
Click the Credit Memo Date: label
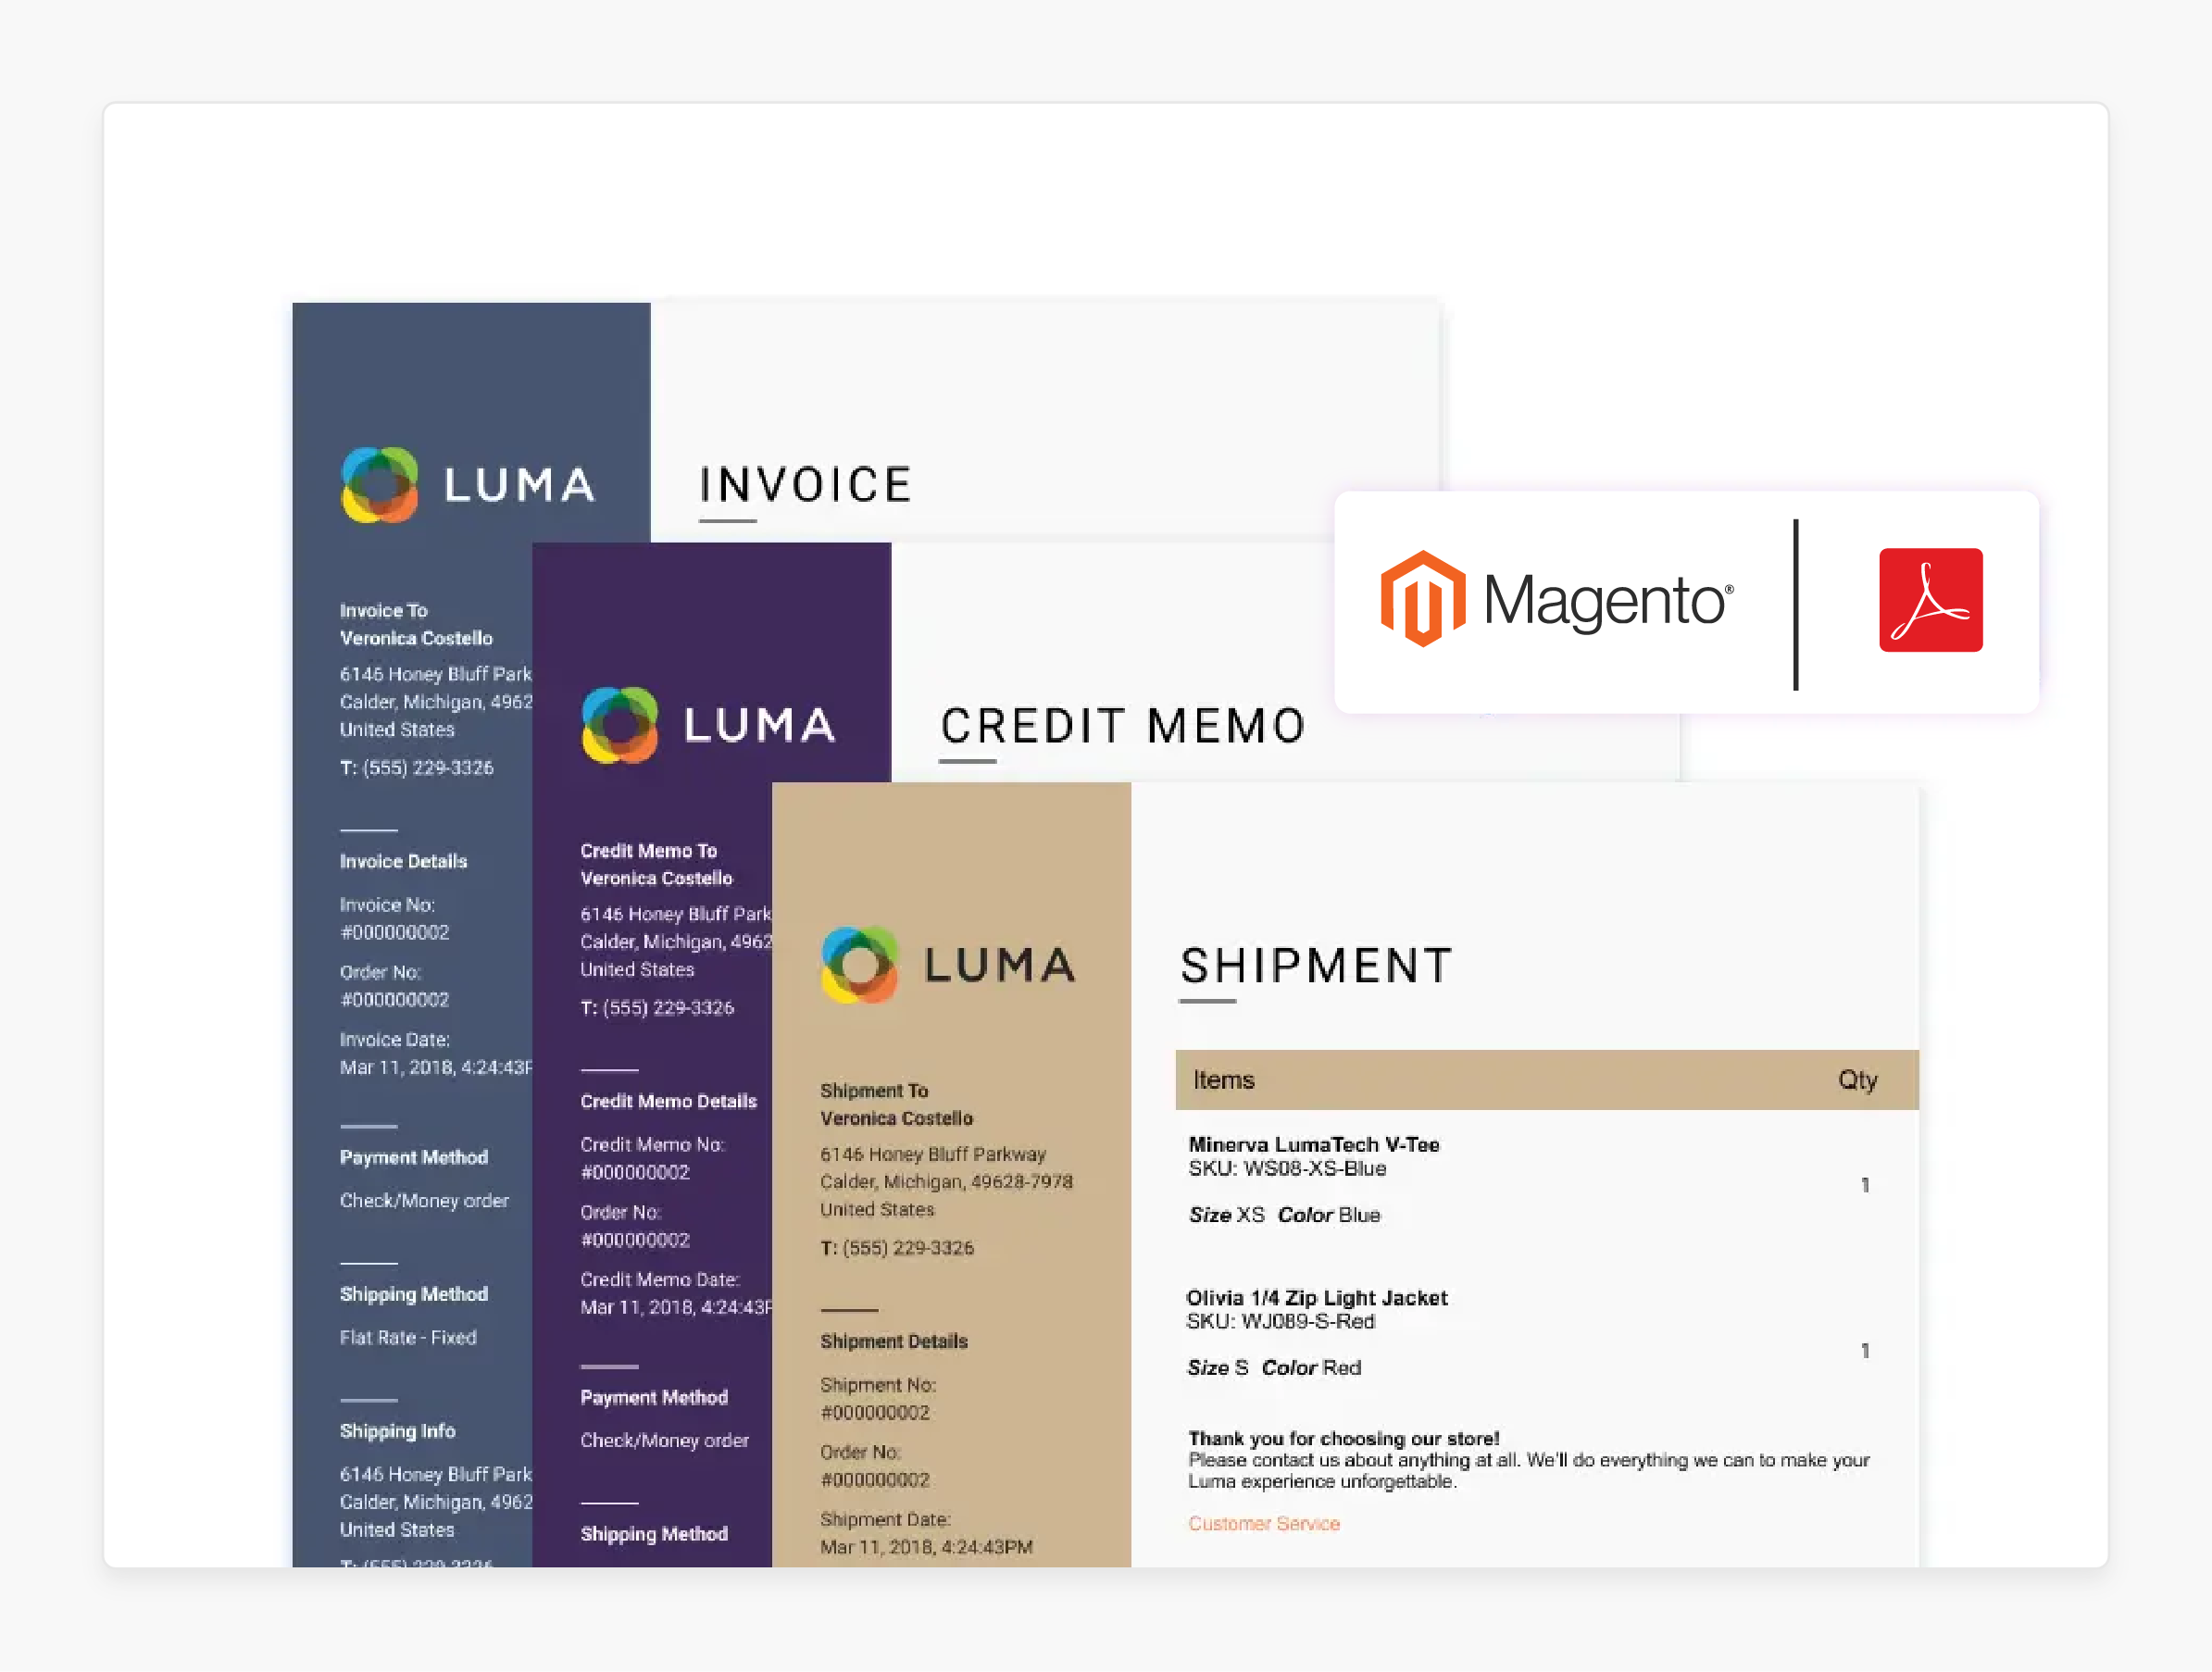[660, 1279]
